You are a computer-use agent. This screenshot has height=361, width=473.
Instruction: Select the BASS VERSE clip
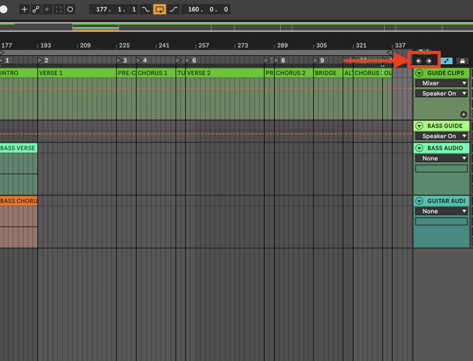pos(18,148)
